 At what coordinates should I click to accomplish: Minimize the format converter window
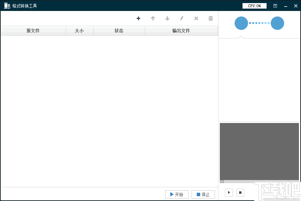286,6
